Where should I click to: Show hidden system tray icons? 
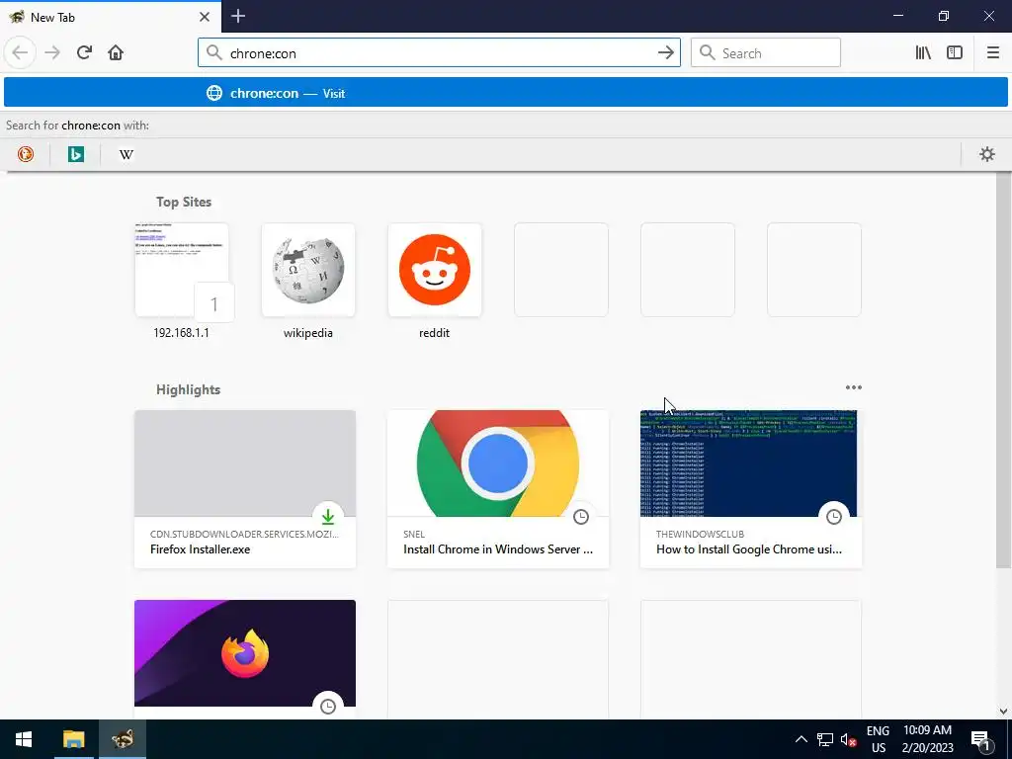tap(801, 739)
